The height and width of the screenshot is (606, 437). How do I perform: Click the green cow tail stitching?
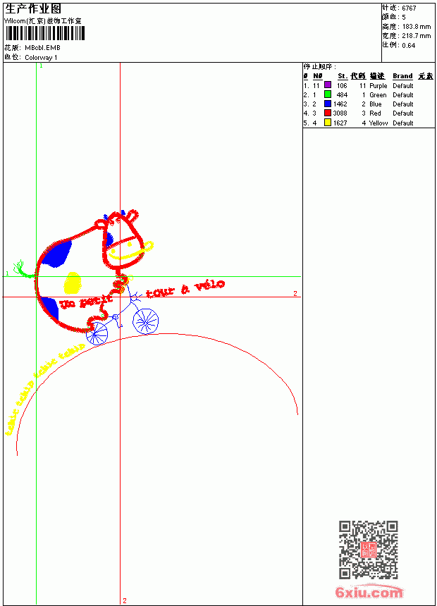coord(23,269)
